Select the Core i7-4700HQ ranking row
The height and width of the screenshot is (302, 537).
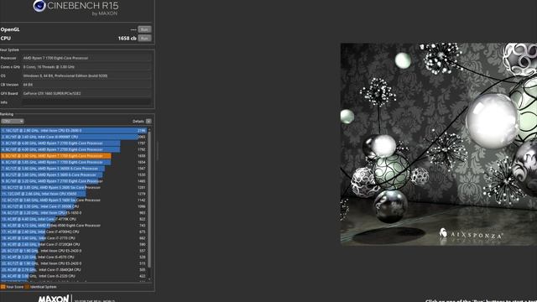(74, 232)
